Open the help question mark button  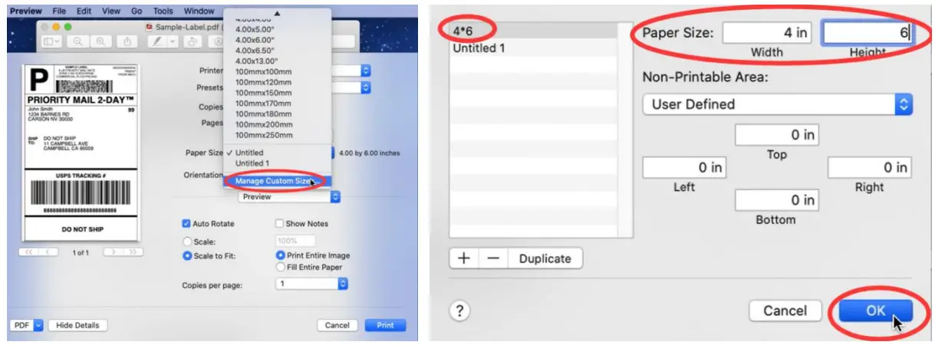pos(461,310)
